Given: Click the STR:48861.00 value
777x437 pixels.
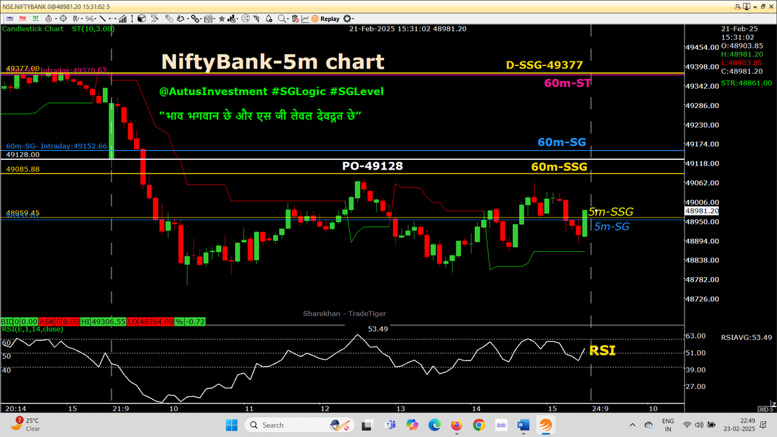Looking at the screenshot, I should coord(746,83).
